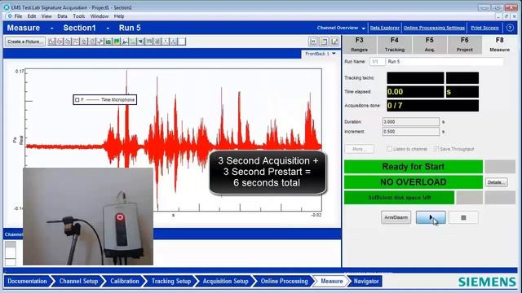The height and width of the screenshot is (293, 522).
Task: Click the 1/1 run counter field
Action: coord(377,62)
